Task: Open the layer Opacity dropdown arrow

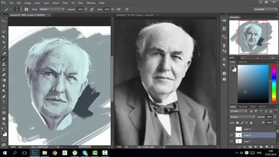Action: [275, 117]
